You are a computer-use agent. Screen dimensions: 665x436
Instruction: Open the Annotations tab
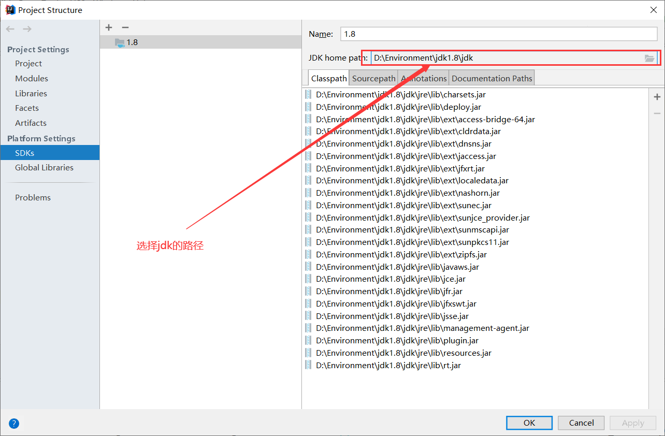click(x=424, y=78)
